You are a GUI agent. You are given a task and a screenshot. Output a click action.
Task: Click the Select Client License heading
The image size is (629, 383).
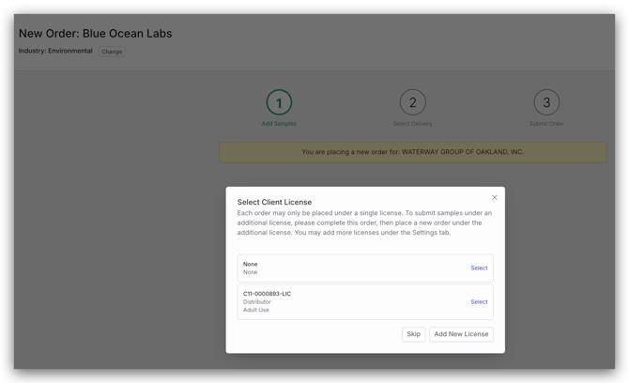click(274, 202)
